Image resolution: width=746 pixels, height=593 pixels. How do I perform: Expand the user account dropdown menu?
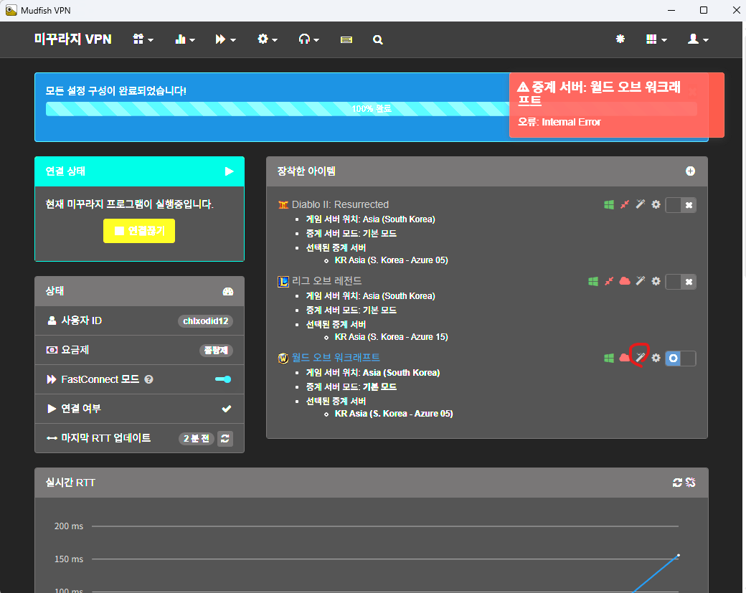coord(697,39)
